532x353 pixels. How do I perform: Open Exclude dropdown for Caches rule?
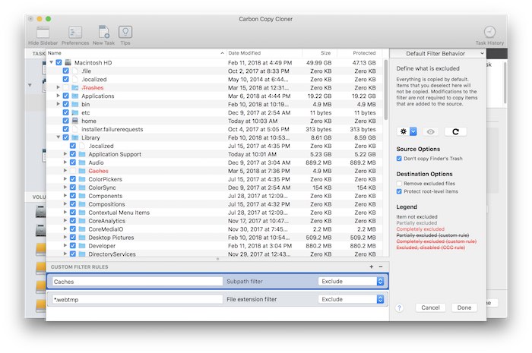351,281
